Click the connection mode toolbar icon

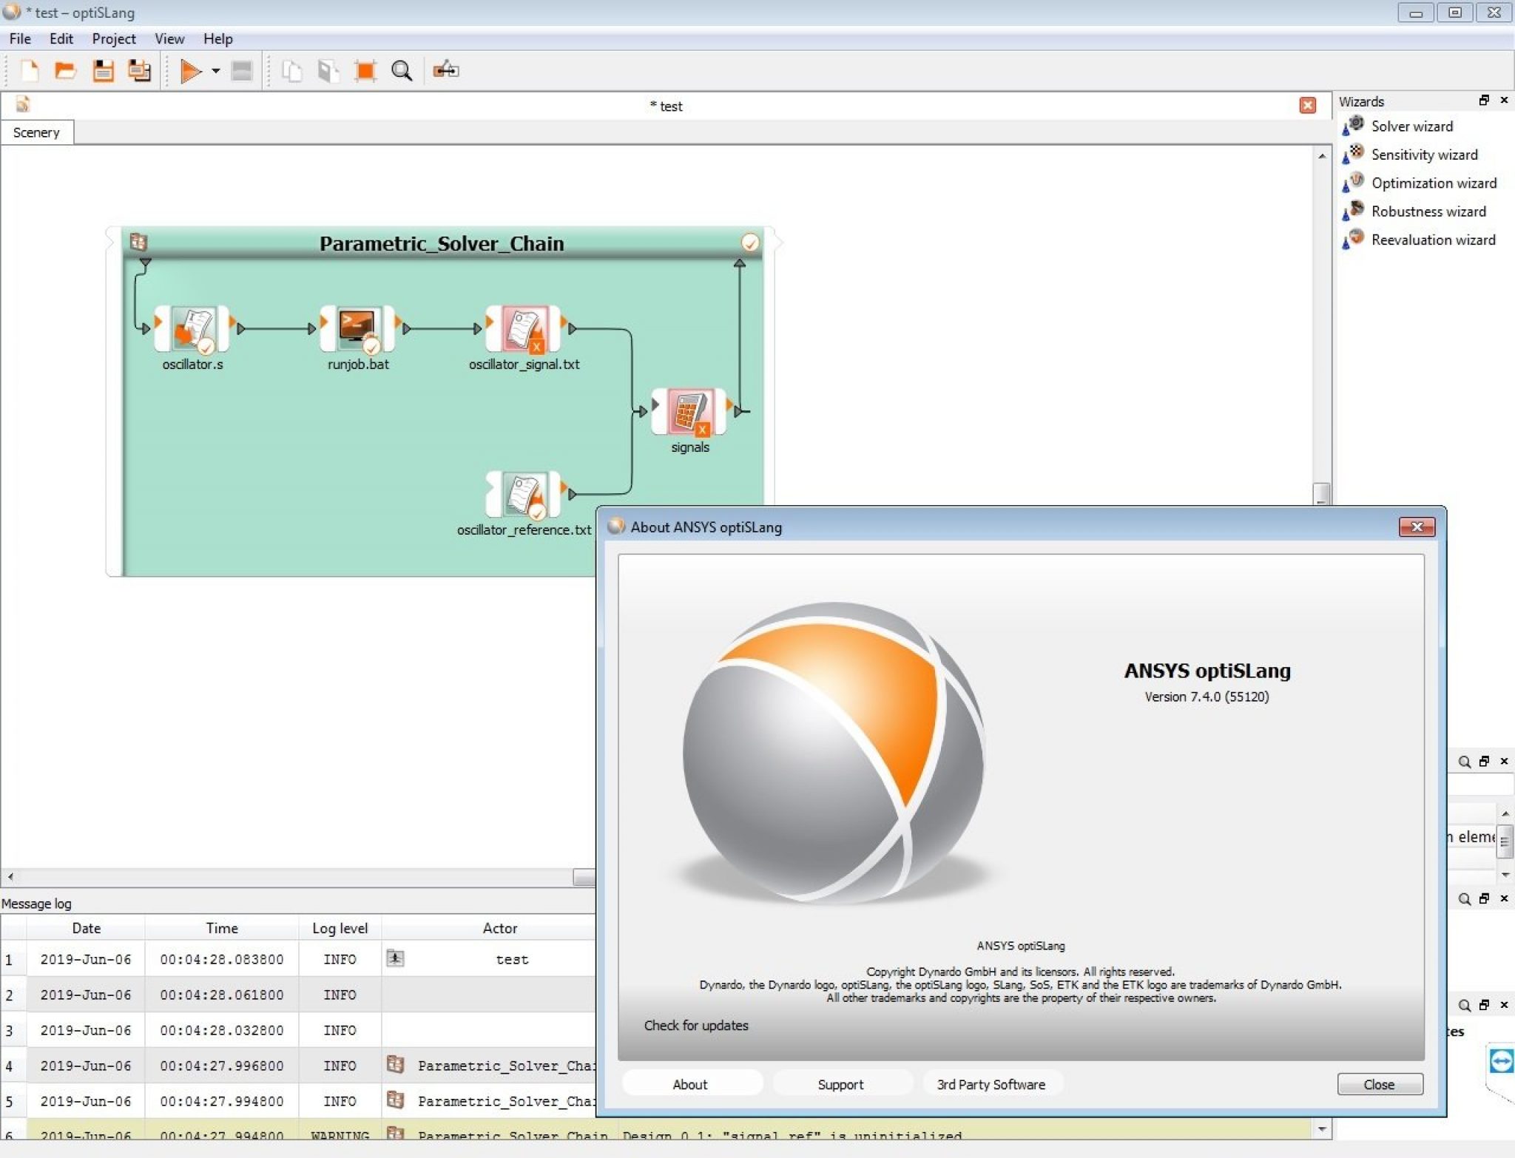[446, 70]
